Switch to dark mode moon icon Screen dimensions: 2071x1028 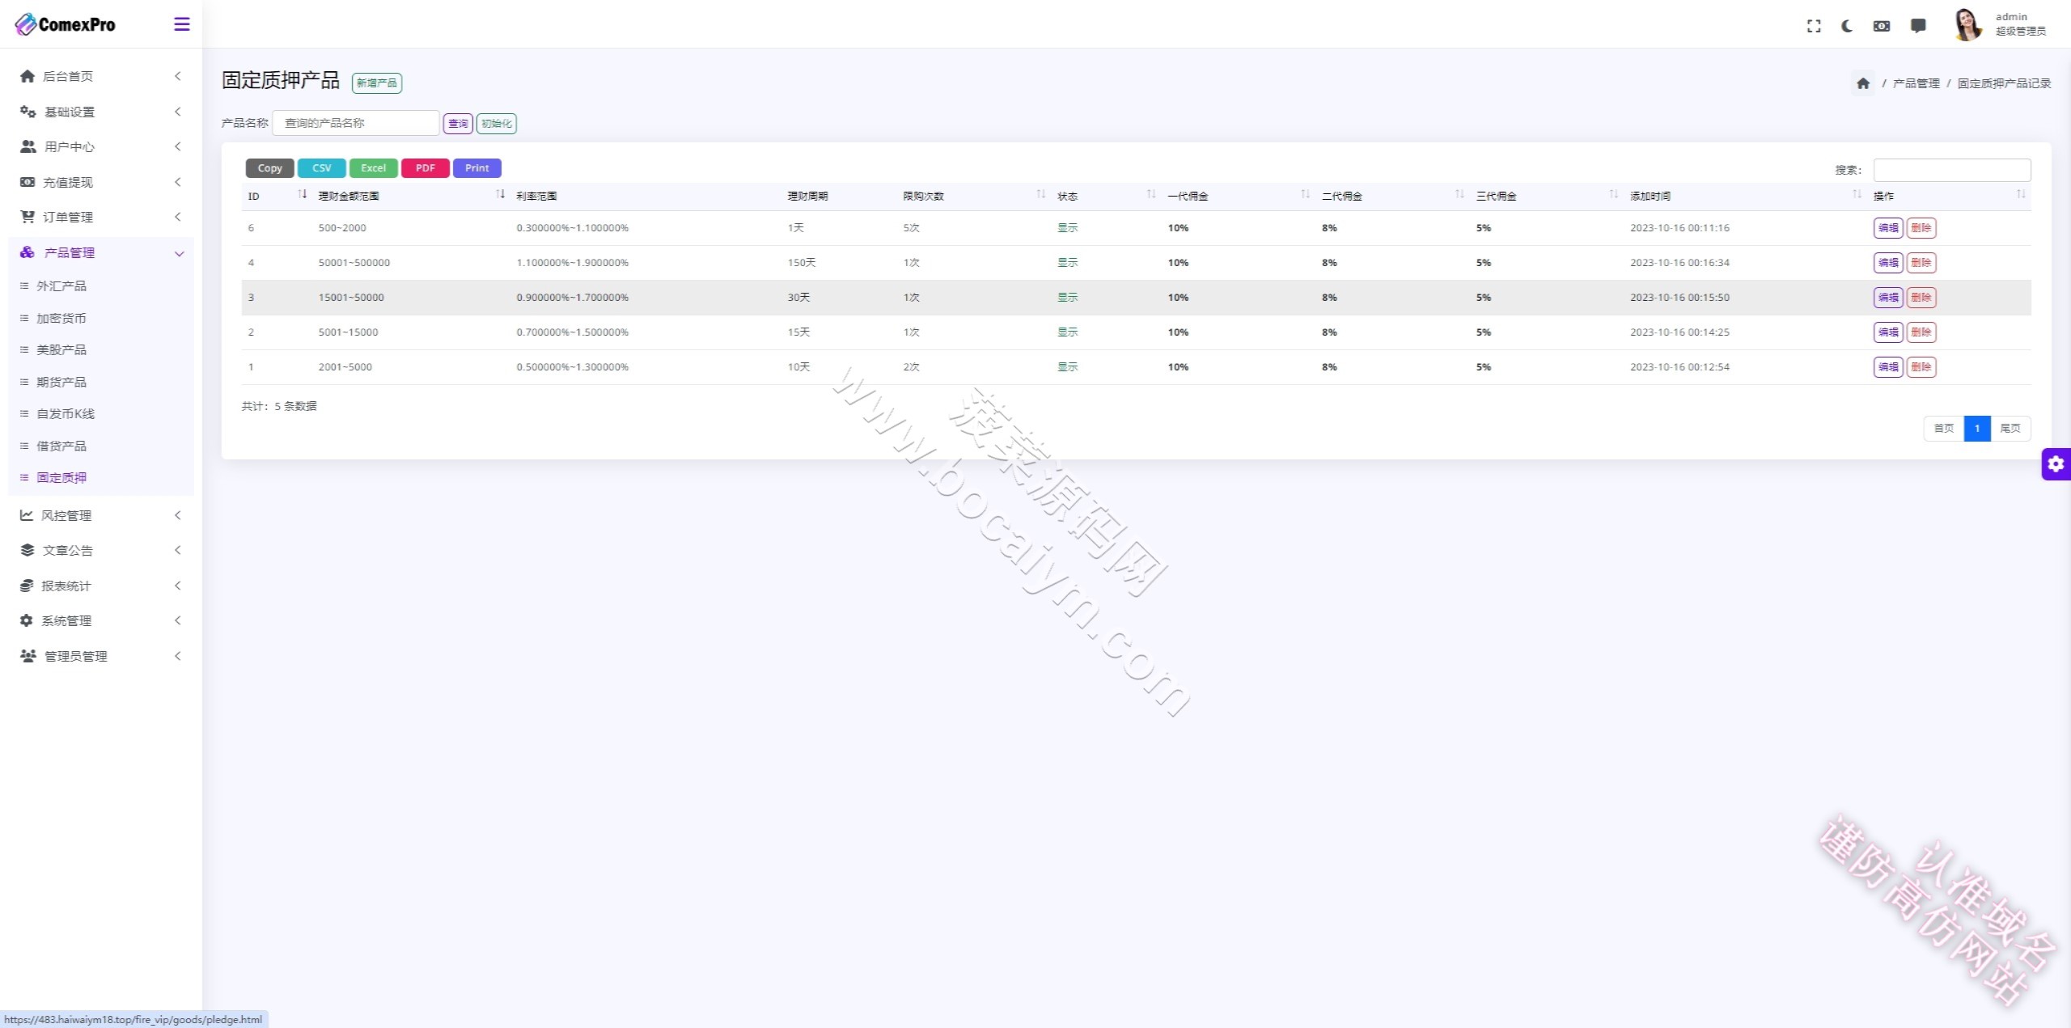pos(1847,26)
